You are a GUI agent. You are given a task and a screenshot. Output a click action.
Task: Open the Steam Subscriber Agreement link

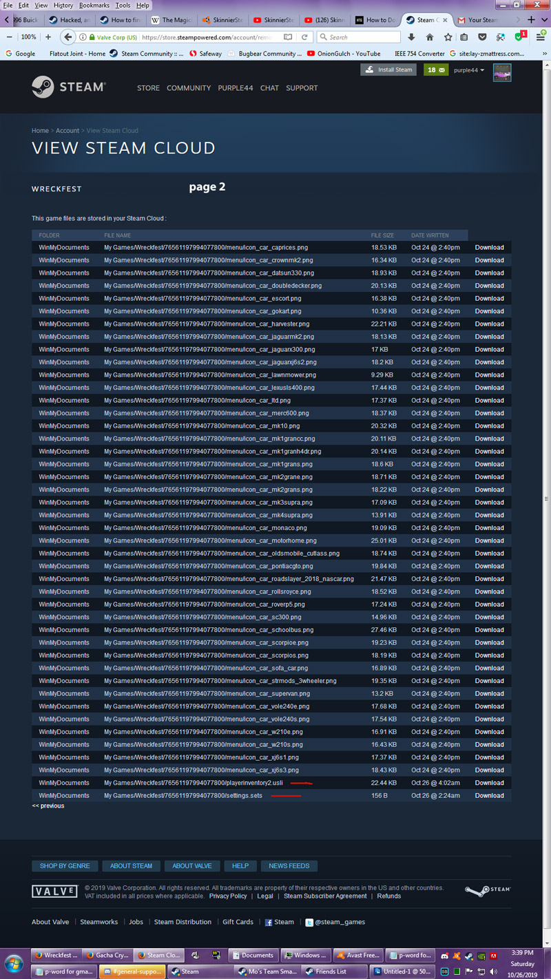click(x=325, y=896)
